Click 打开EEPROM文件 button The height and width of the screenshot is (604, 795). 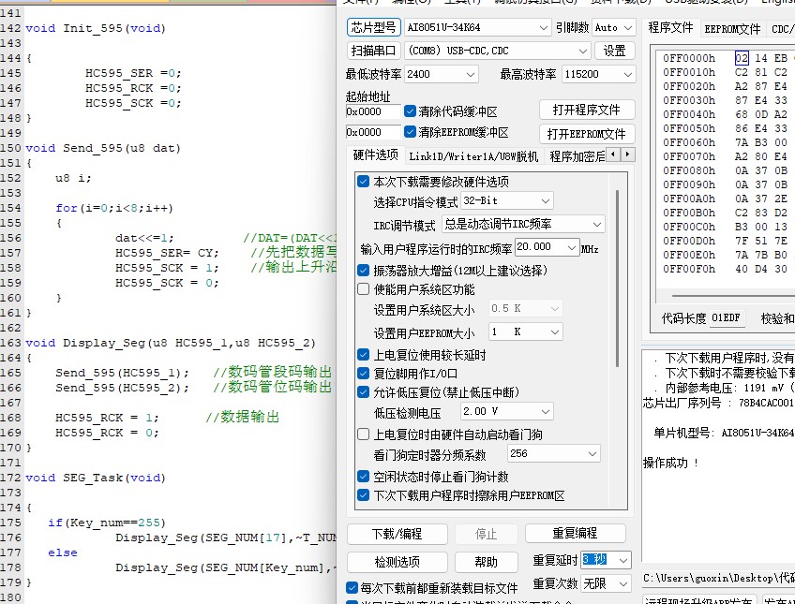click(587, 134)
